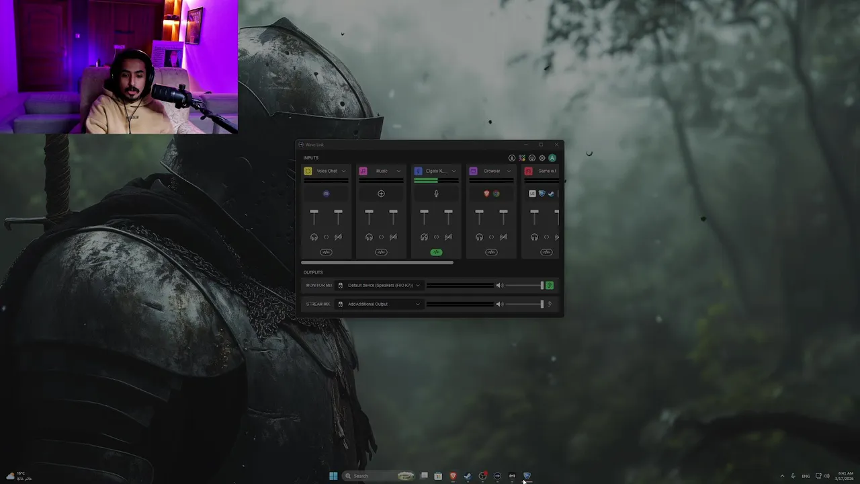Image resolution: width=860 pixels, height=484 pixels.
Task: Click the pink Music channel icon
Action: 363,171
